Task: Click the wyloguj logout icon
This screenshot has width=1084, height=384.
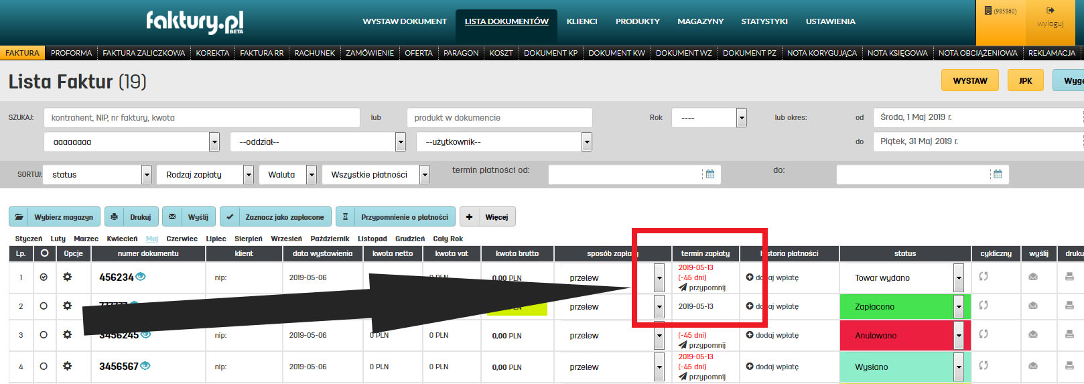Action: tap(1051, 11)
